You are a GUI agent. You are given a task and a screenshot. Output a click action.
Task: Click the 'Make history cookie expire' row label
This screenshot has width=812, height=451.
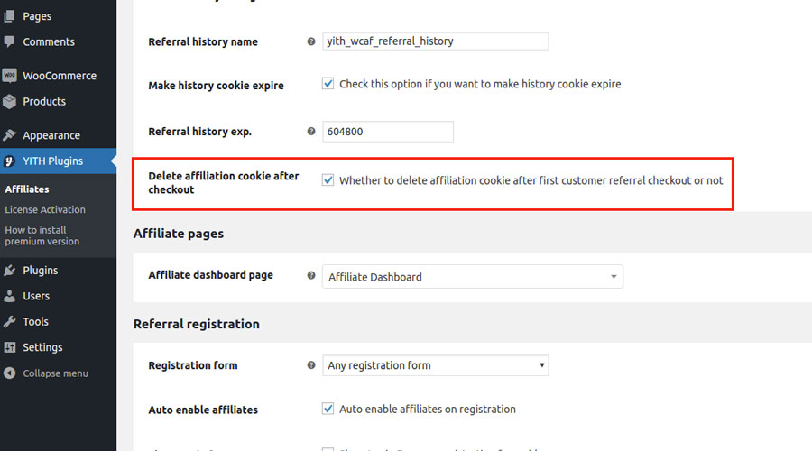pos(216,86)
